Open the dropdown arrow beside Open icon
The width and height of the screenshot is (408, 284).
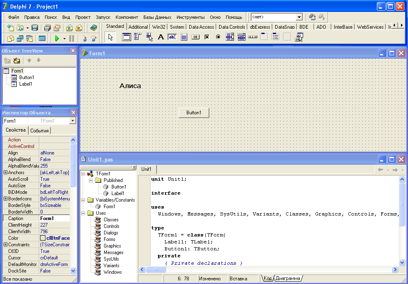[x=27, y=27]
